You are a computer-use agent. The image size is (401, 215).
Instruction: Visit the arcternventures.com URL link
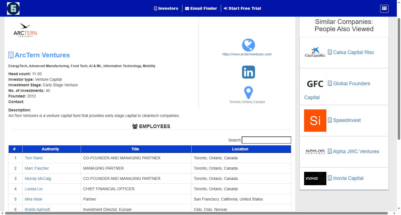coord(247,54)
